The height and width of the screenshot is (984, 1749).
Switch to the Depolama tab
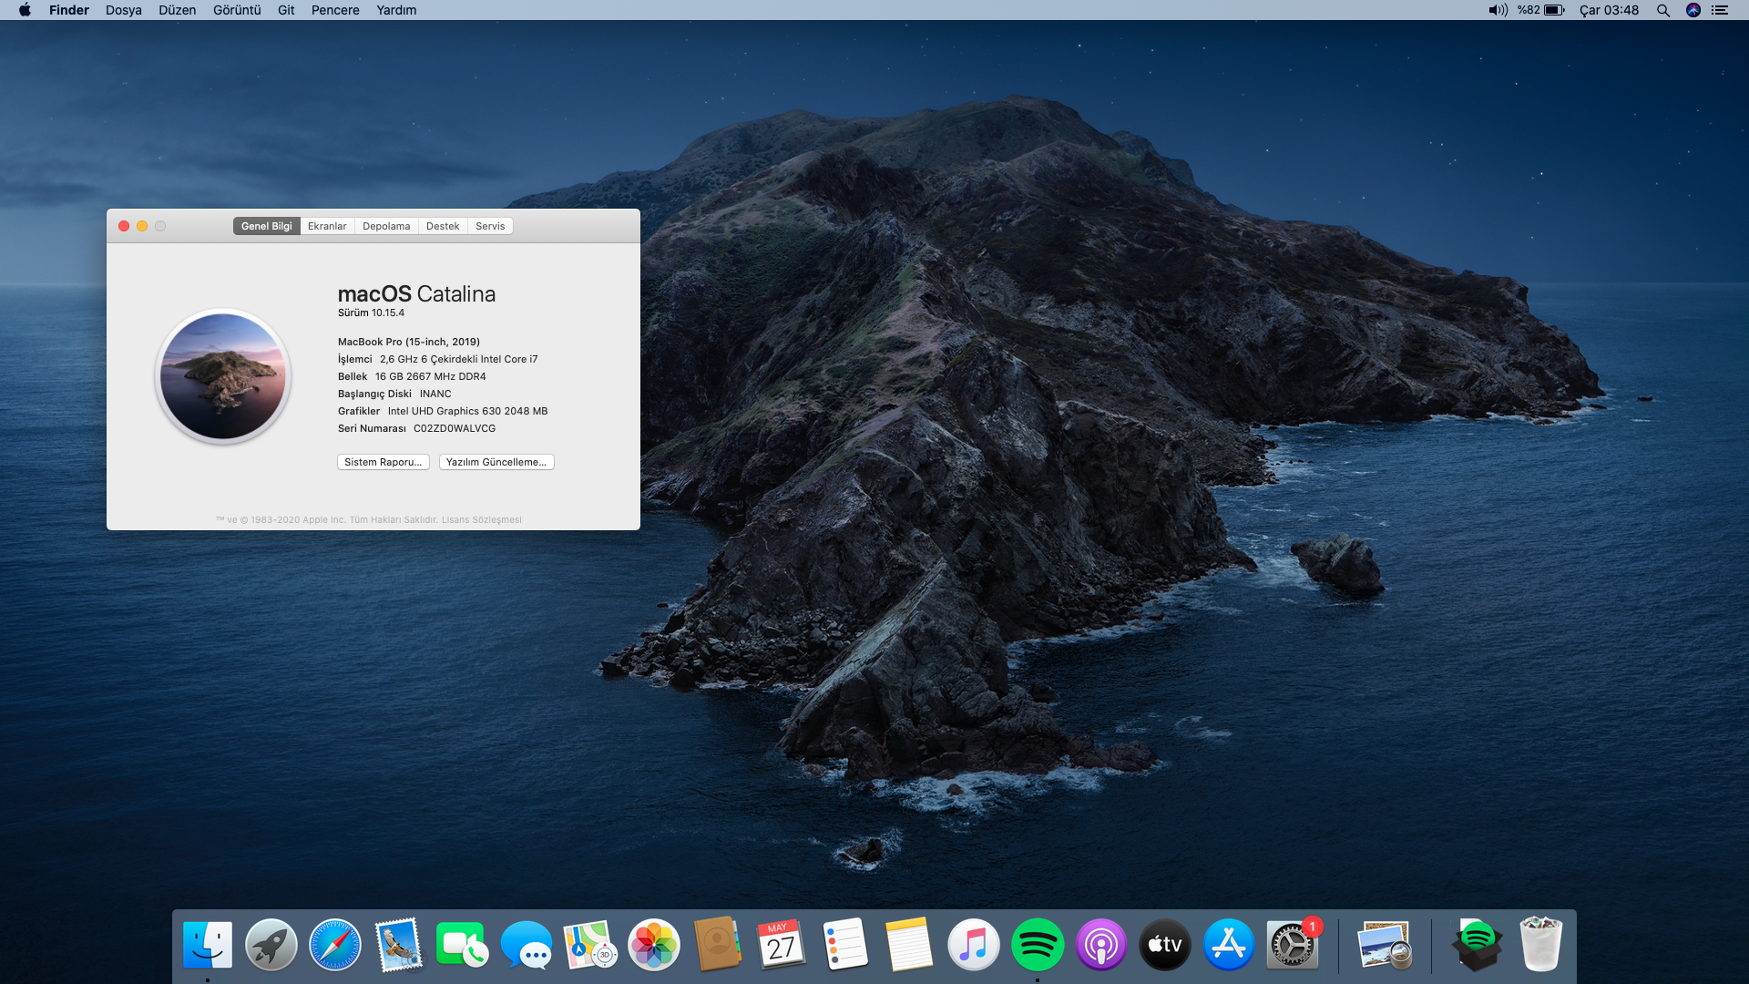pos(386,226)
